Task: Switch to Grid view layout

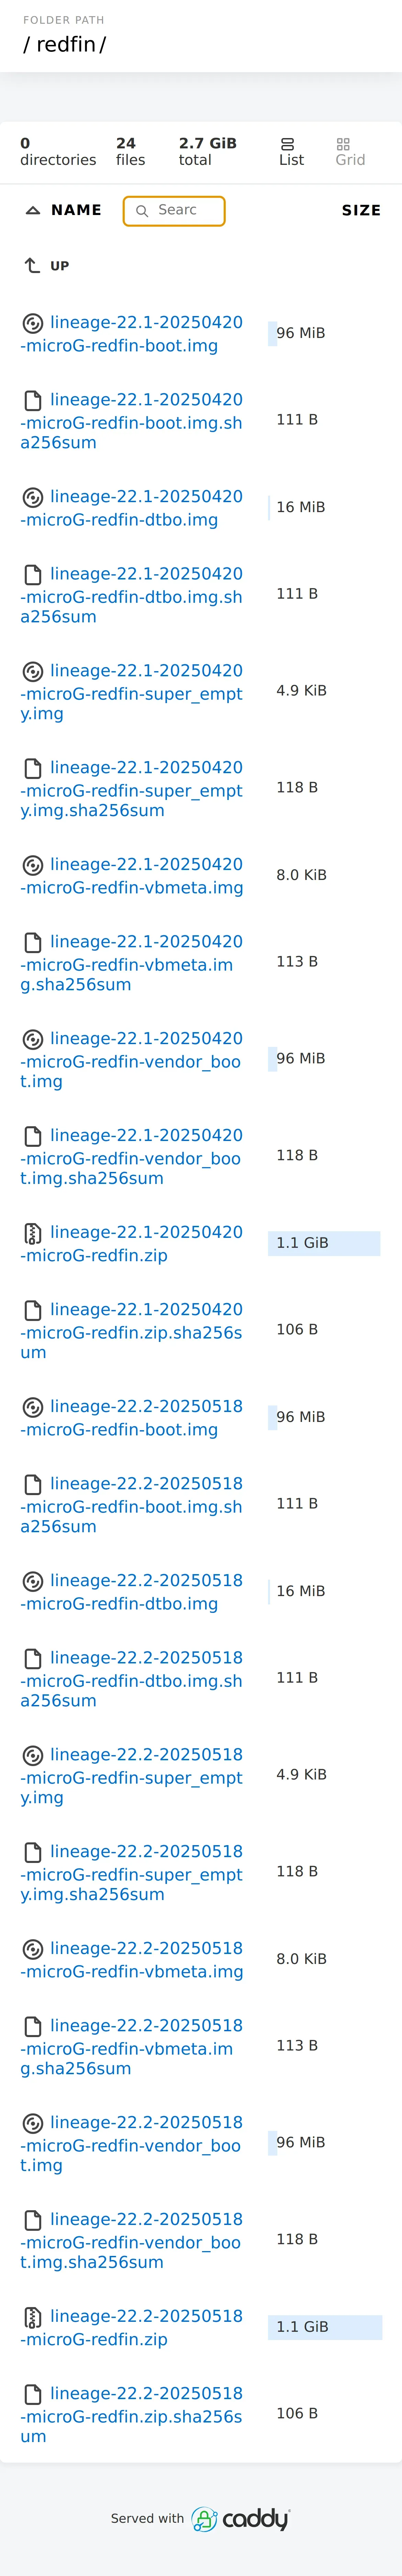Action: pyautogui.click(x=350, y=152)
